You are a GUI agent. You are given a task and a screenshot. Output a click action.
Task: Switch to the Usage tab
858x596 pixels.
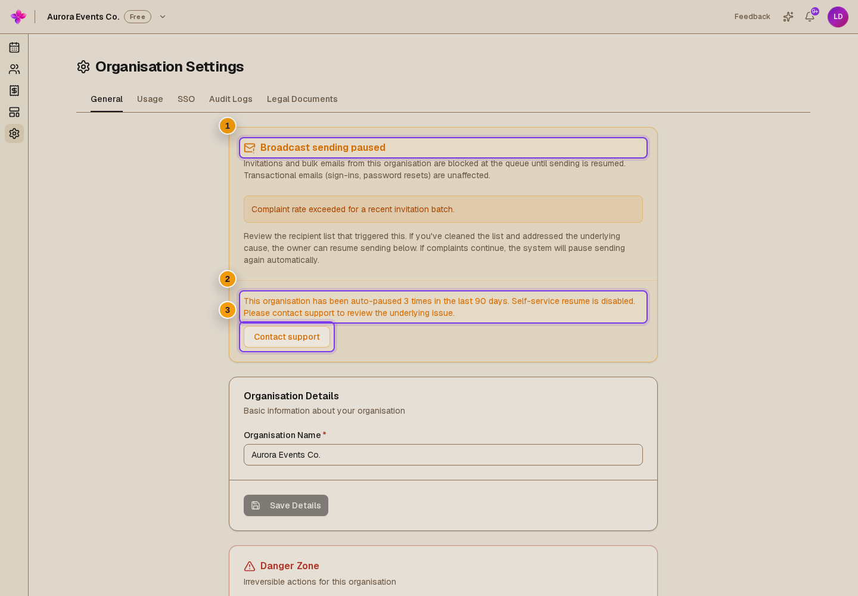(150, 99)
